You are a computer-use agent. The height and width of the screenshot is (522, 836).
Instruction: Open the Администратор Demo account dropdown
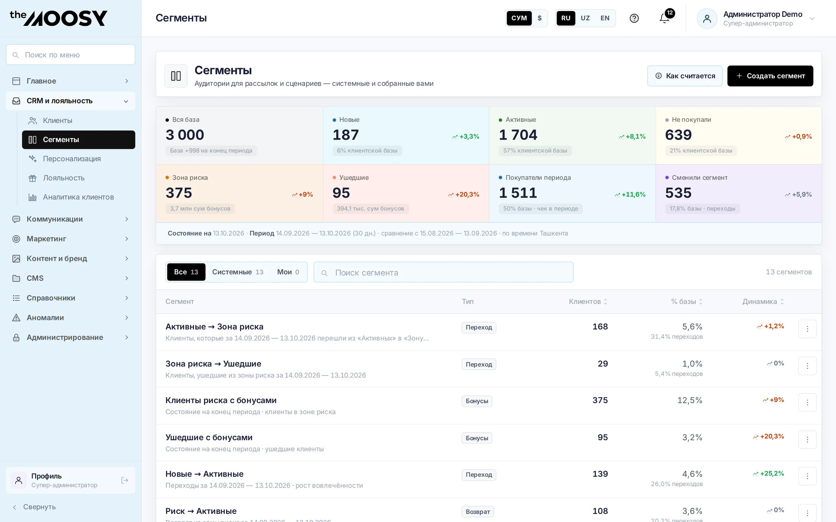[x=756, y=18]
